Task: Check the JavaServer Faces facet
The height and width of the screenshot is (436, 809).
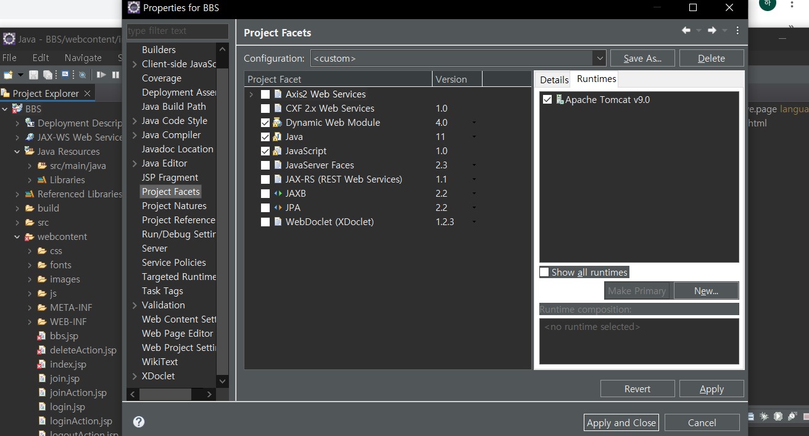Action: pos(265,165)
